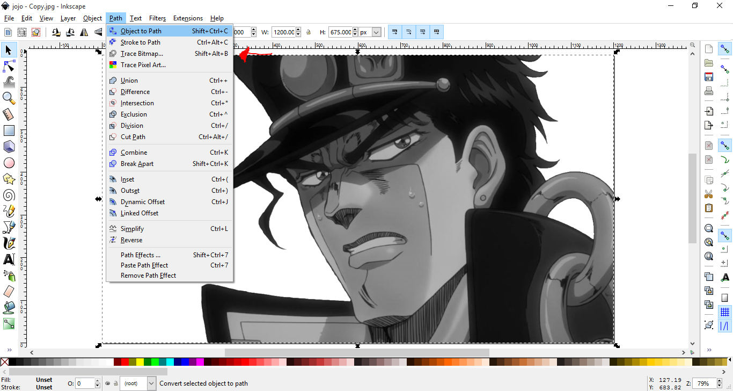This screenshot has width=733, height=391.
Task: Click the Deselect toolbar icon
Action: coord(35,32)
